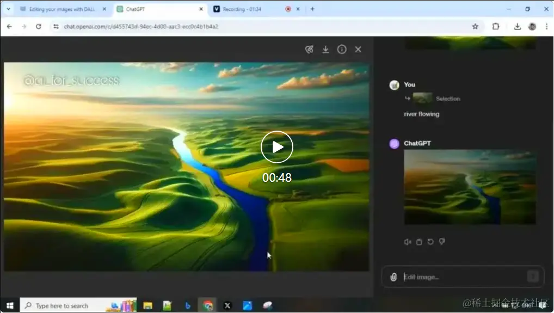Select the image edit brush tool
Screen dimensions: 554x313
(x=309, y=50)
